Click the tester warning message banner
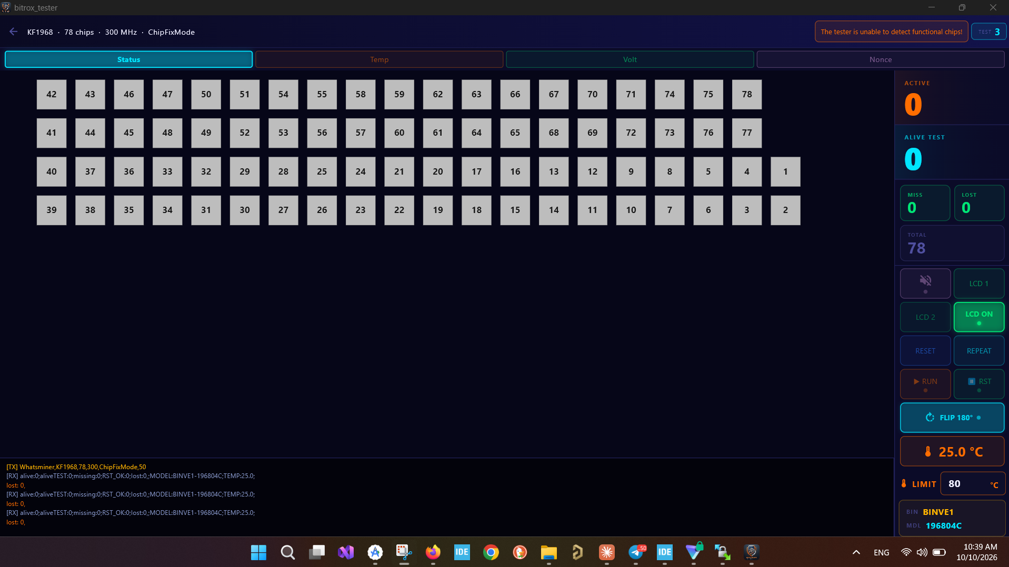 [891, 32]
